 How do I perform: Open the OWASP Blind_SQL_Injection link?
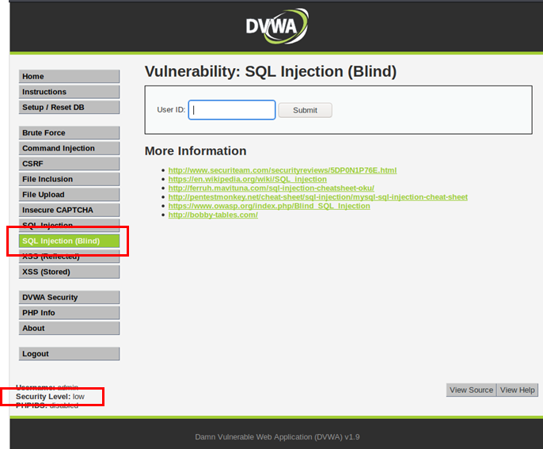(x=269, y=206)
